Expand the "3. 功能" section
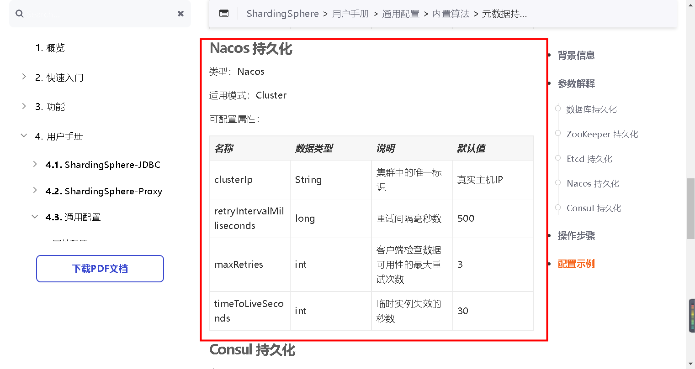This screenshot has height=369, width=695. [24, 106]
